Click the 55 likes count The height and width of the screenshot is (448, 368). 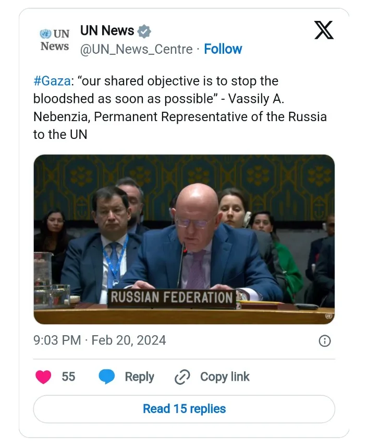pos(68,376)
